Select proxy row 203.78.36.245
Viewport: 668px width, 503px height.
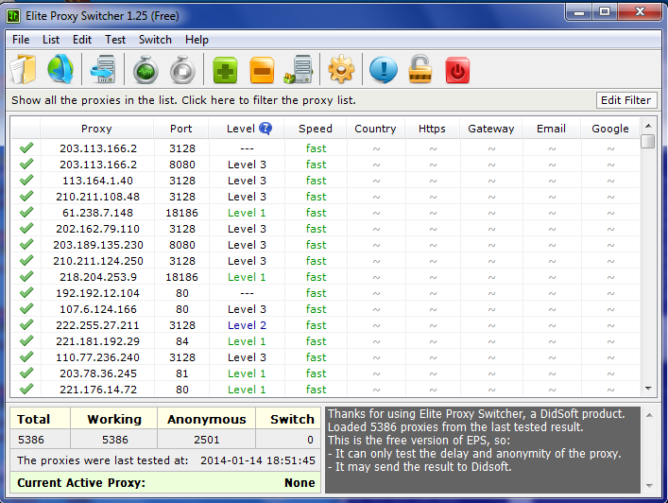(x=325, y=373)
